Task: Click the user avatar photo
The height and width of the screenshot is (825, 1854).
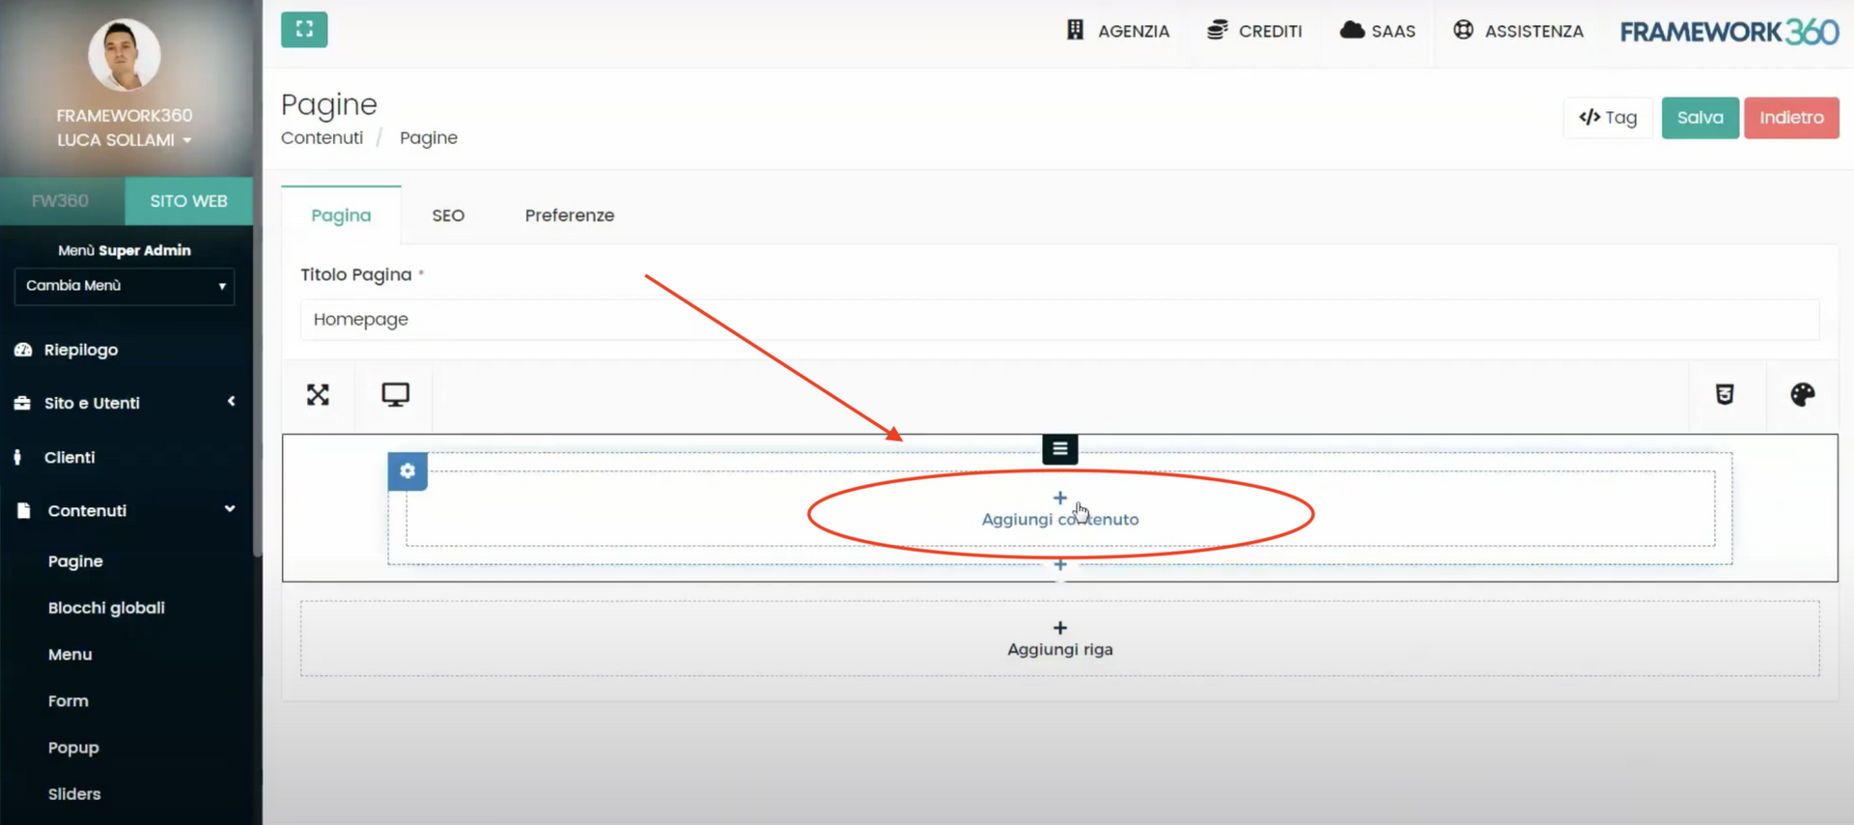Action: [x=125, y=54]
